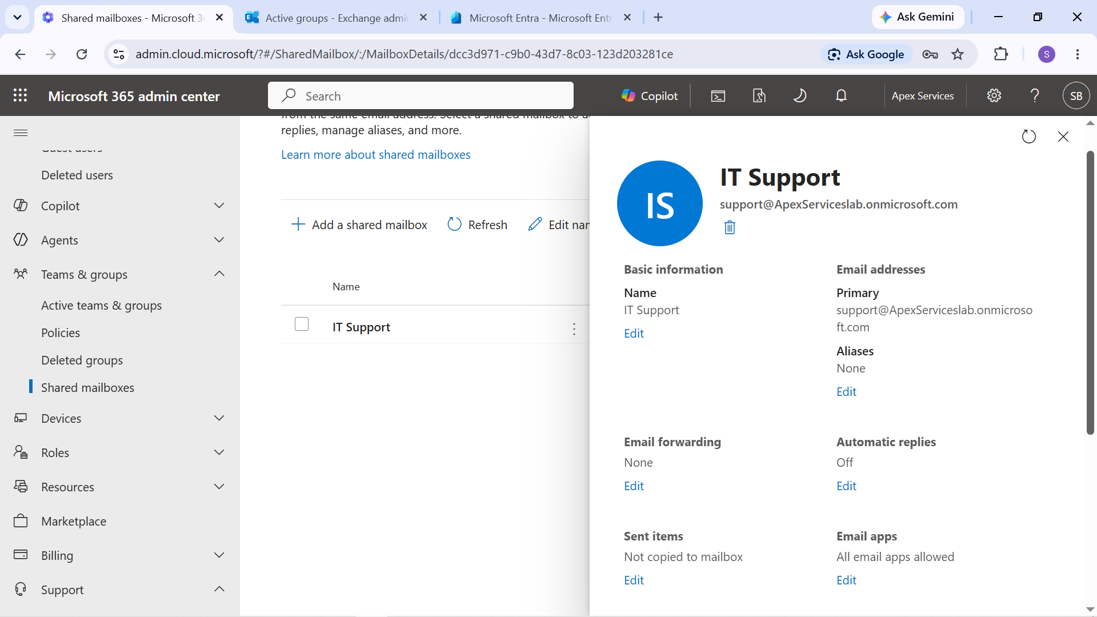Open a new browser tab

pos(658,18)
